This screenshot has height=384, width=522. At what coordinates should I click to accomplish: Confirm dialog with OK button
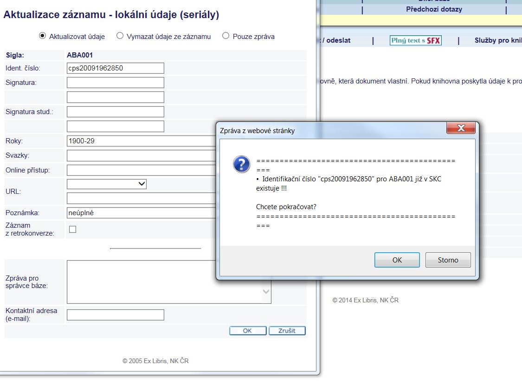pyautogui.click(x=397, y=260)
